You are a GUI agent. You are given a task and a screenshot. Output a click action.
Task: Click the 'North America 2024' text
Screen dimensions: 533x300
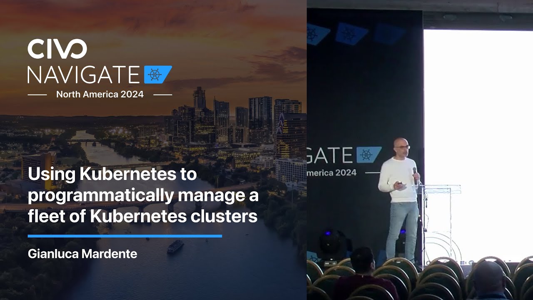click(x=100, y=95)
